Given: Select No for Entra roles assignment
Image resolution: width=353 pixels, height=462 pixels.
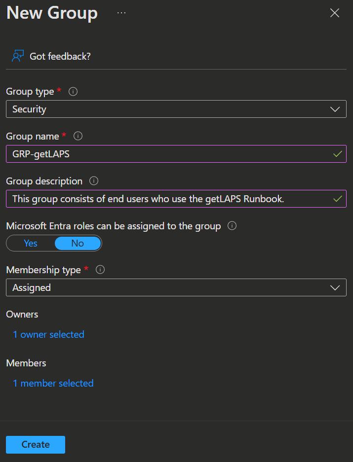Looking at the screenshot, I should [x=78, y=243].
